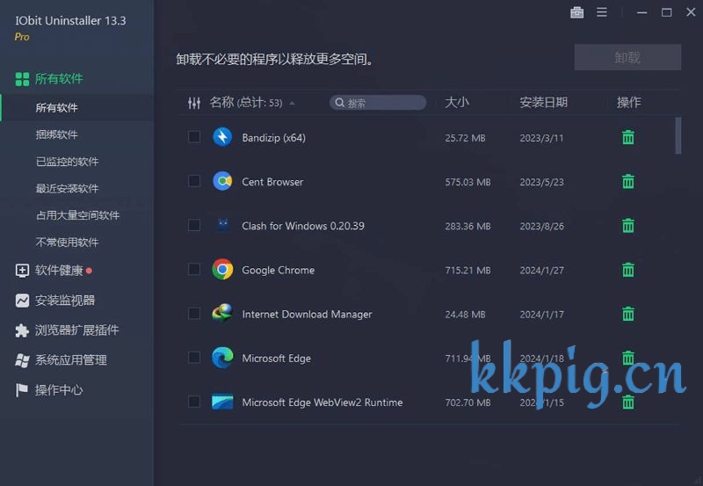Show 最近安装软件
Viewport: 703px width, 486px height.
(x=68, y=188)
